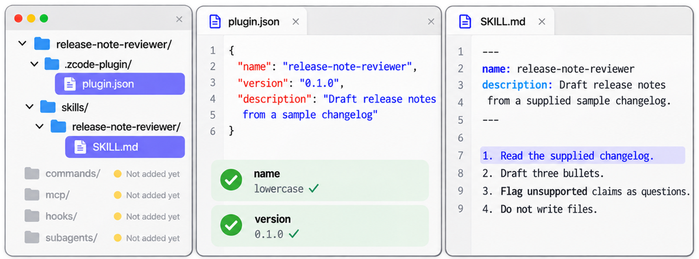Switch to the plugin.json tab

pos(252,21)
